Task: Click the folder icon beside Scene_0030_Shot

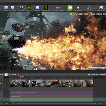Action: point(89,74)
